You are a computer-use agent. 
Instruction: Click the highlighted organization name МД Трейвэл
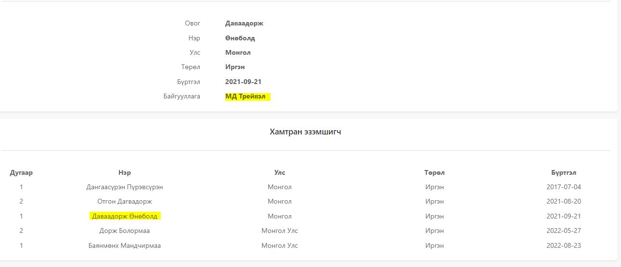tap(248, 97)
